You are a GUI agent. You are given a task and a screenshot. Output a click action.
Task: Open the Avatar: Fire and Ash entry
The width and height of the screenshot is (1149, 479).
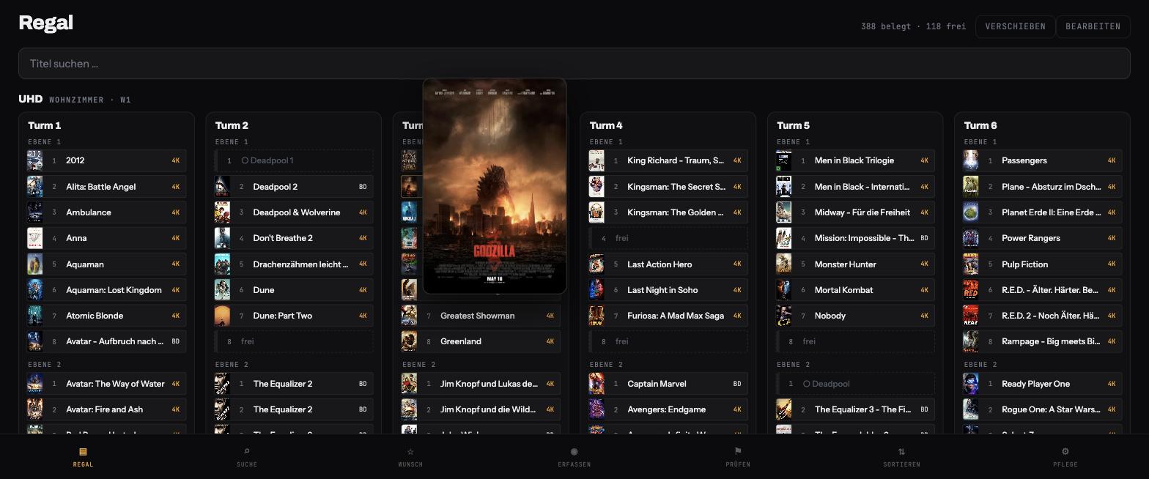pos(106,409)
